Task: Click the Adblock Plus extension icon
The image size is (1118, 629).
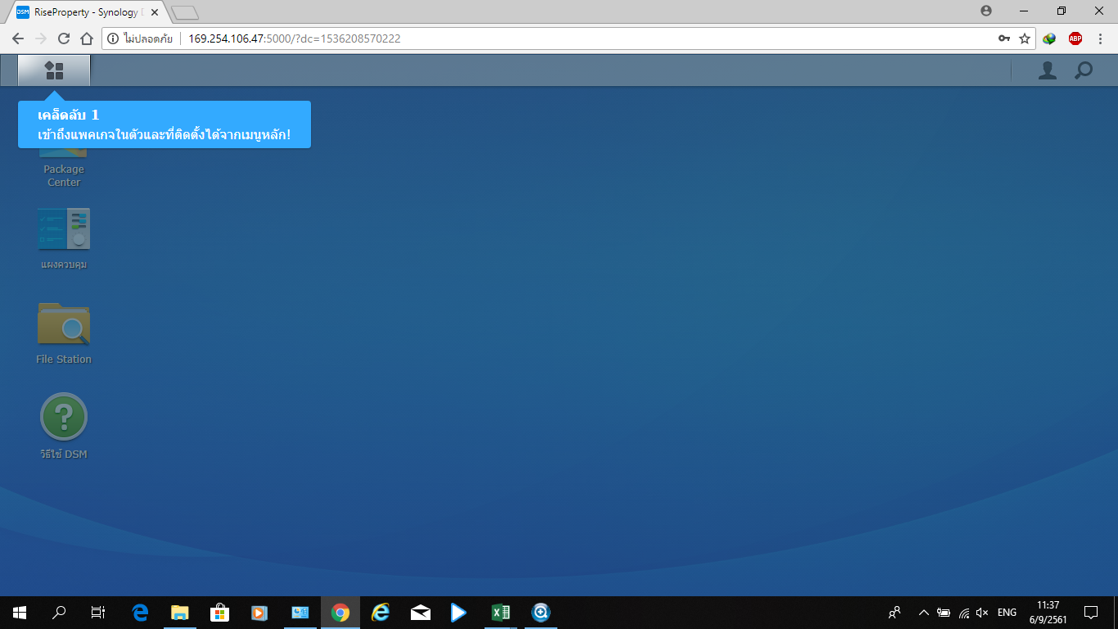Action: pos(1075,38)
